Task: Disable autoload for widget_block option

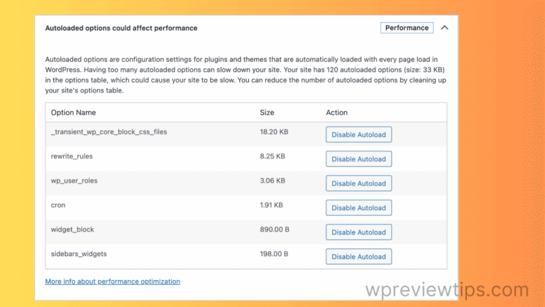Action: click(x=358, y=232)
